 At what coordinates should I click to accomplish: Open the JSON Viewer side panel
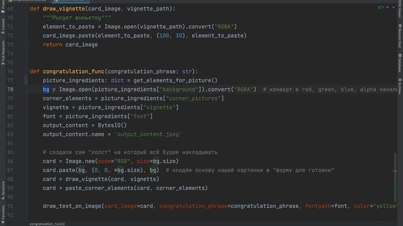click(400, 9)
